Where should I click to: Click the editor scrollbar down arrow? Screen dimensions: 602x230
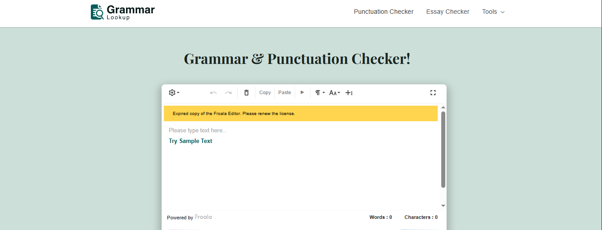pos(443,206)
